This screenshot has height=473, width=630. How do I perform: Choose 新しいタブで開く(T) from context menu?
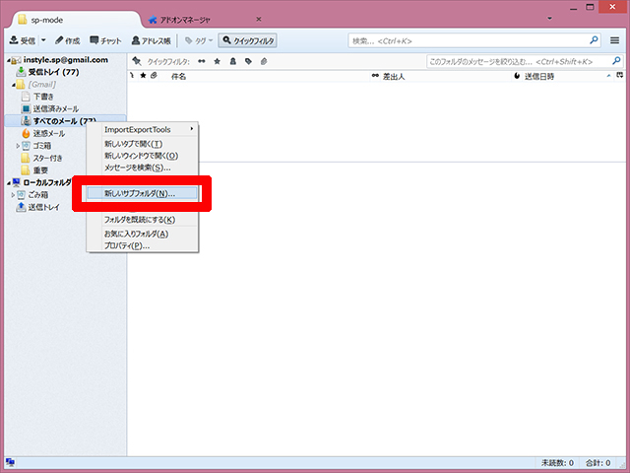[143, 144]
